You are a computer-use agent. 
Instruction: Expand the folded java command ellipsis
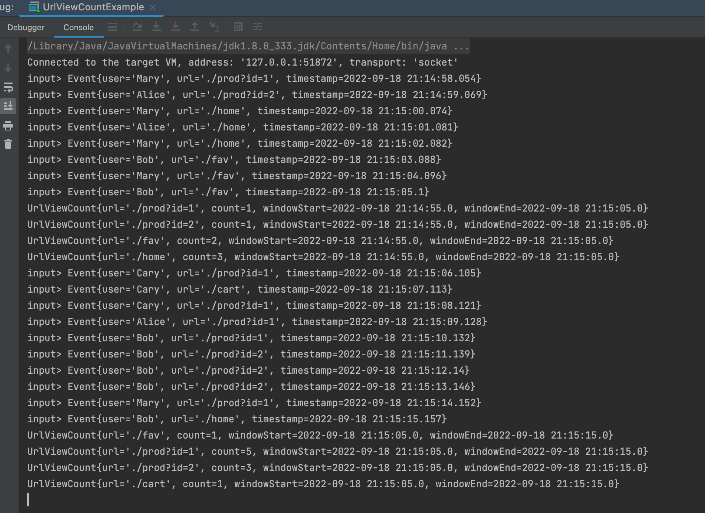(x=461, y=46)
